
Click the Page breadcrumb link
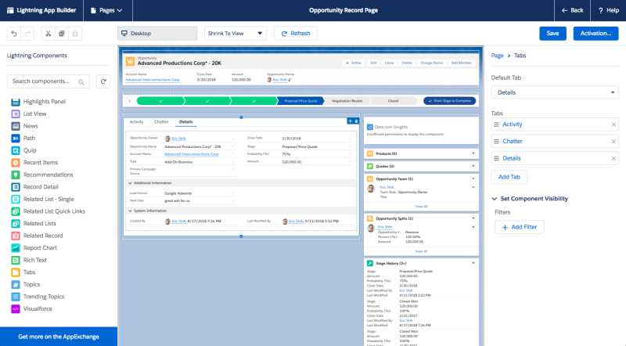[x=497, y=56]
